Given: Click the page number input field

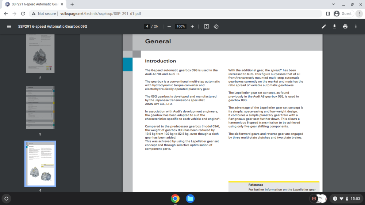Looking at the screenshot, I should [x=147, y=27].
